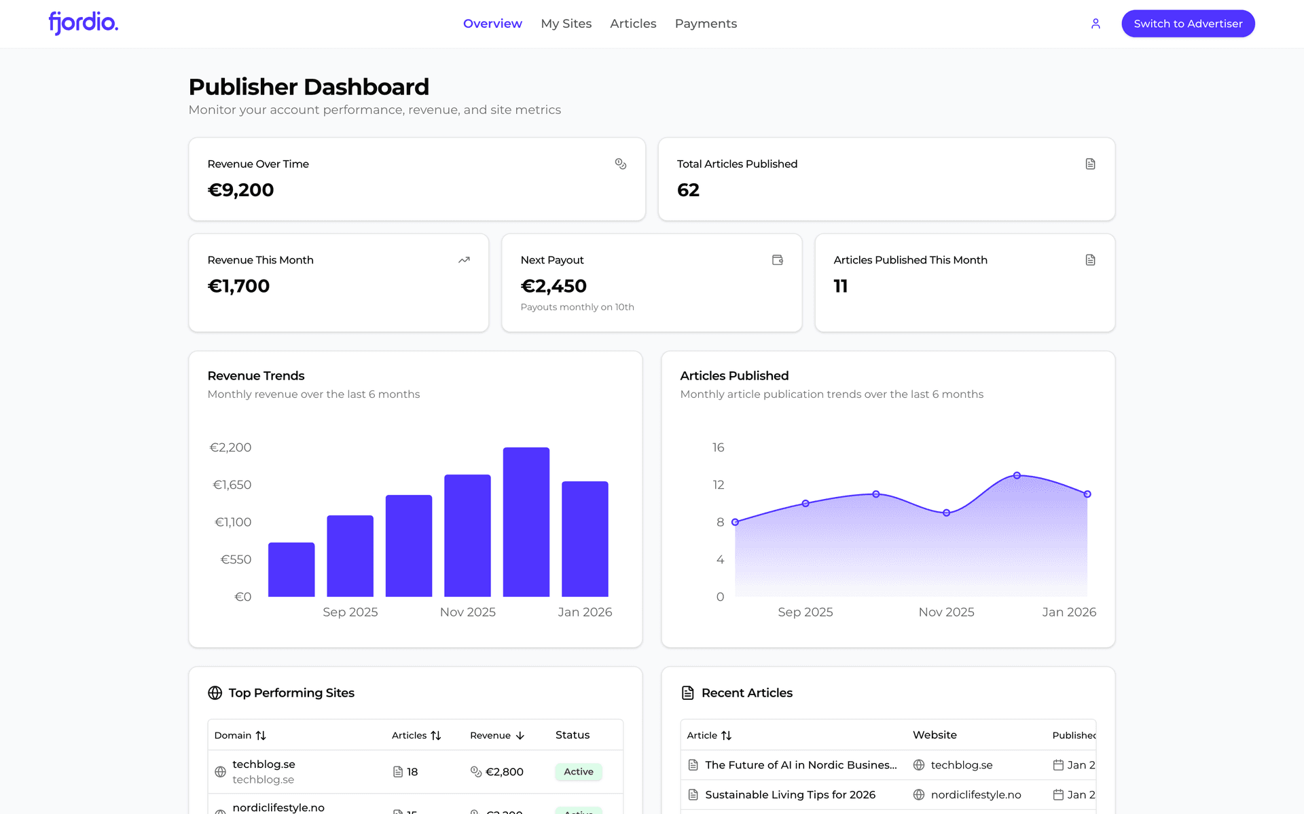This screenshot has width=1304, height=814.
Task: Open the Payments tab
Action: tap(706, 23)
